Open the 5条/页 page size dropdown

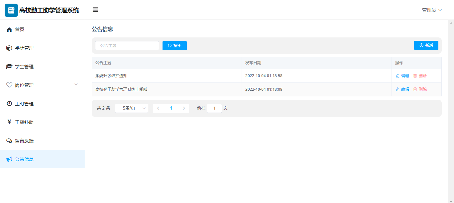[132, 108]
